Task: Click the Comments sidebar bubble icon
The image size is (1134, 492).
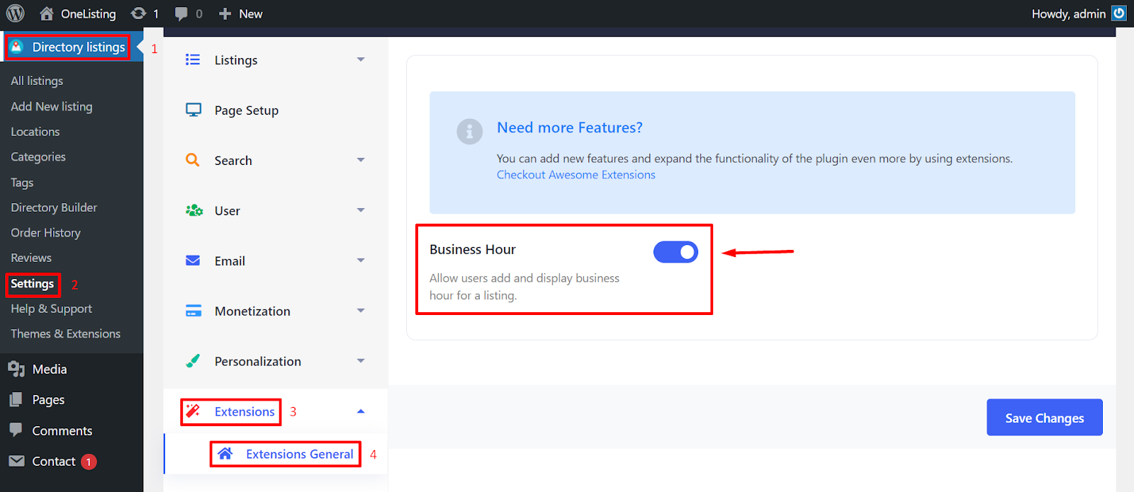Action: click(16, 430)
